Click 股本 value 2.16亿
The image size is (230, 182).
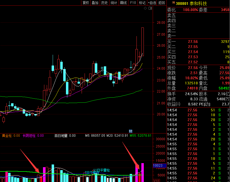224,94
